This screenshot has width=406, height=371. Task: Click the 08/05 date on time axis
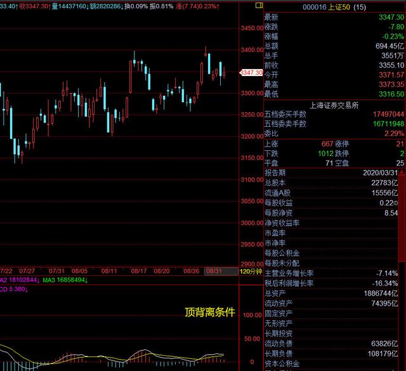point(79,271)
